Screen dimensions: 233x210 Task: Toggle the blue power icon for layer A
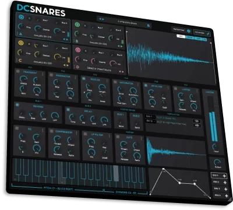22,17
